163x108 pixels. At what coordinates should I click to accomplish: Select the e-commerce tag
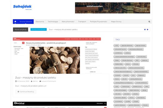[x=118, y=101]
